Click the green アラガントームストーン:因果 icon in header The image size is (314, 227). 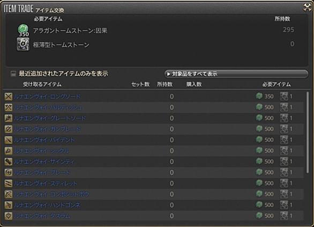click(x=23, y=30)
